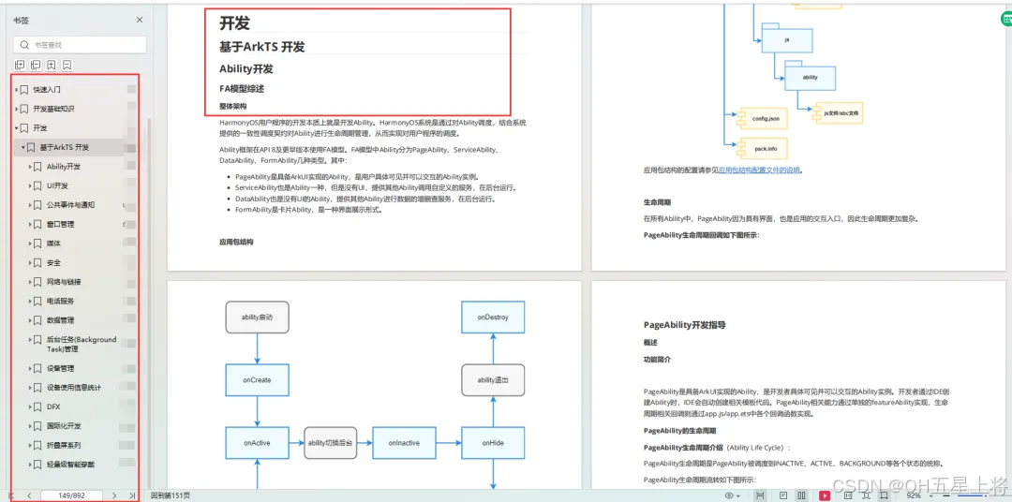
Task: Open the 设备使用信息统计 bookmark
Action: coord(74,388)
